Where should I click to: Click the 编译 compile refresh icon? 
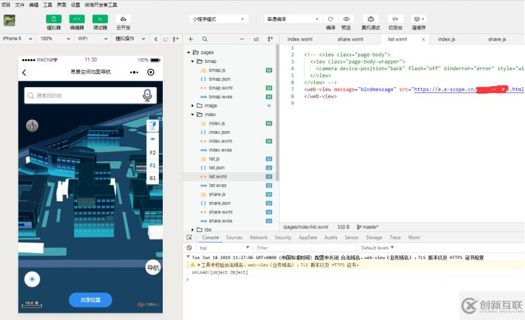[x=331, y=19]
